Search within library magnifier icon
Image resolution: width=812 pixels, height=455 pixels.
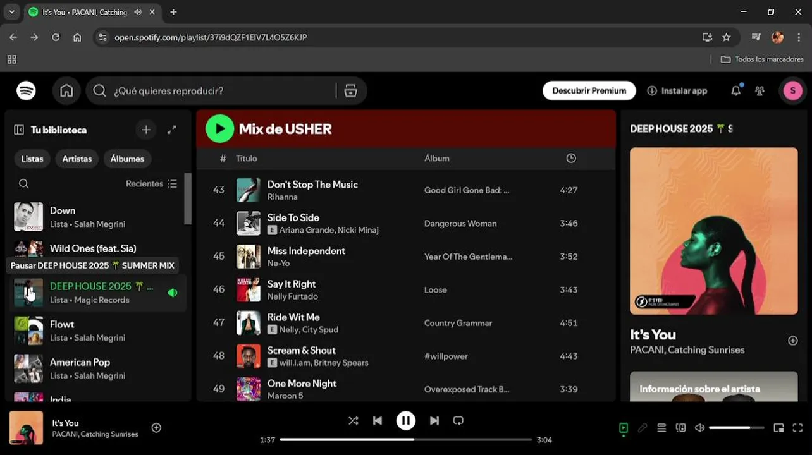point(23,184)
